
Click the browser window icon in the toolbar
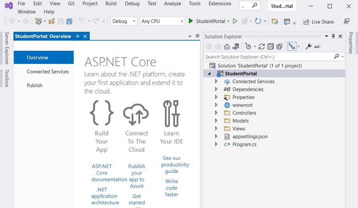(x=287, y=22)
